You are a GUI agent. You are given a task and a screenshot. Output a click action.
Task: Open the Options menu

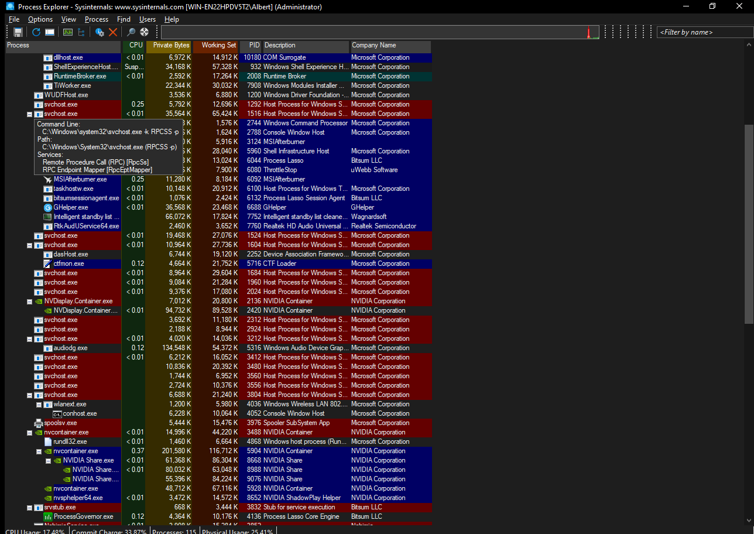[x=40, y=19]
